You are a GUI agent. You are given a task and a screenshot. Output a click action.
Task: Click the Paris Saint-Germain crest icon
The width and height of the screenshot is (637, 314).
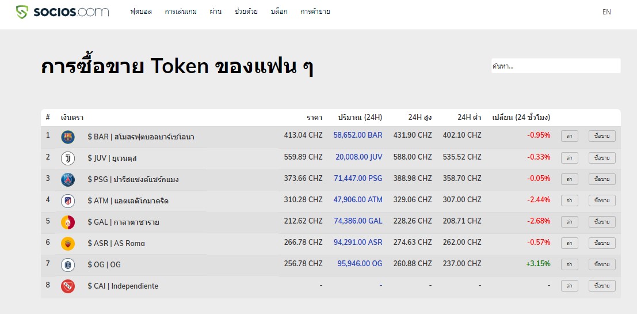click(68, 179)
